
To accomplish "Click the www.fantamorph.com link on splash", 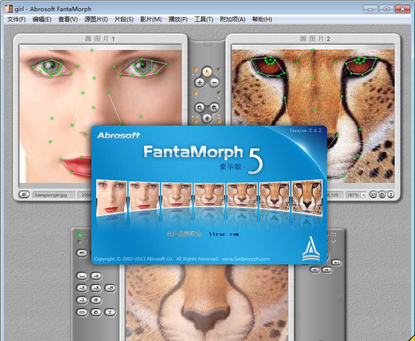I will point(246,259).
